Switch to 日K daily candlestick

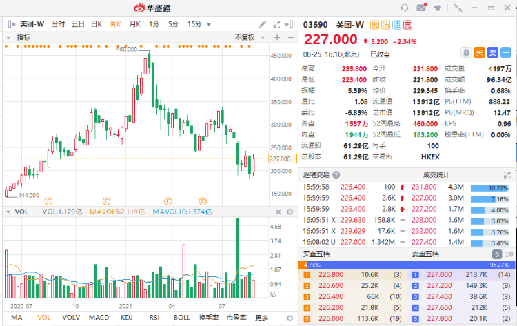97,24
